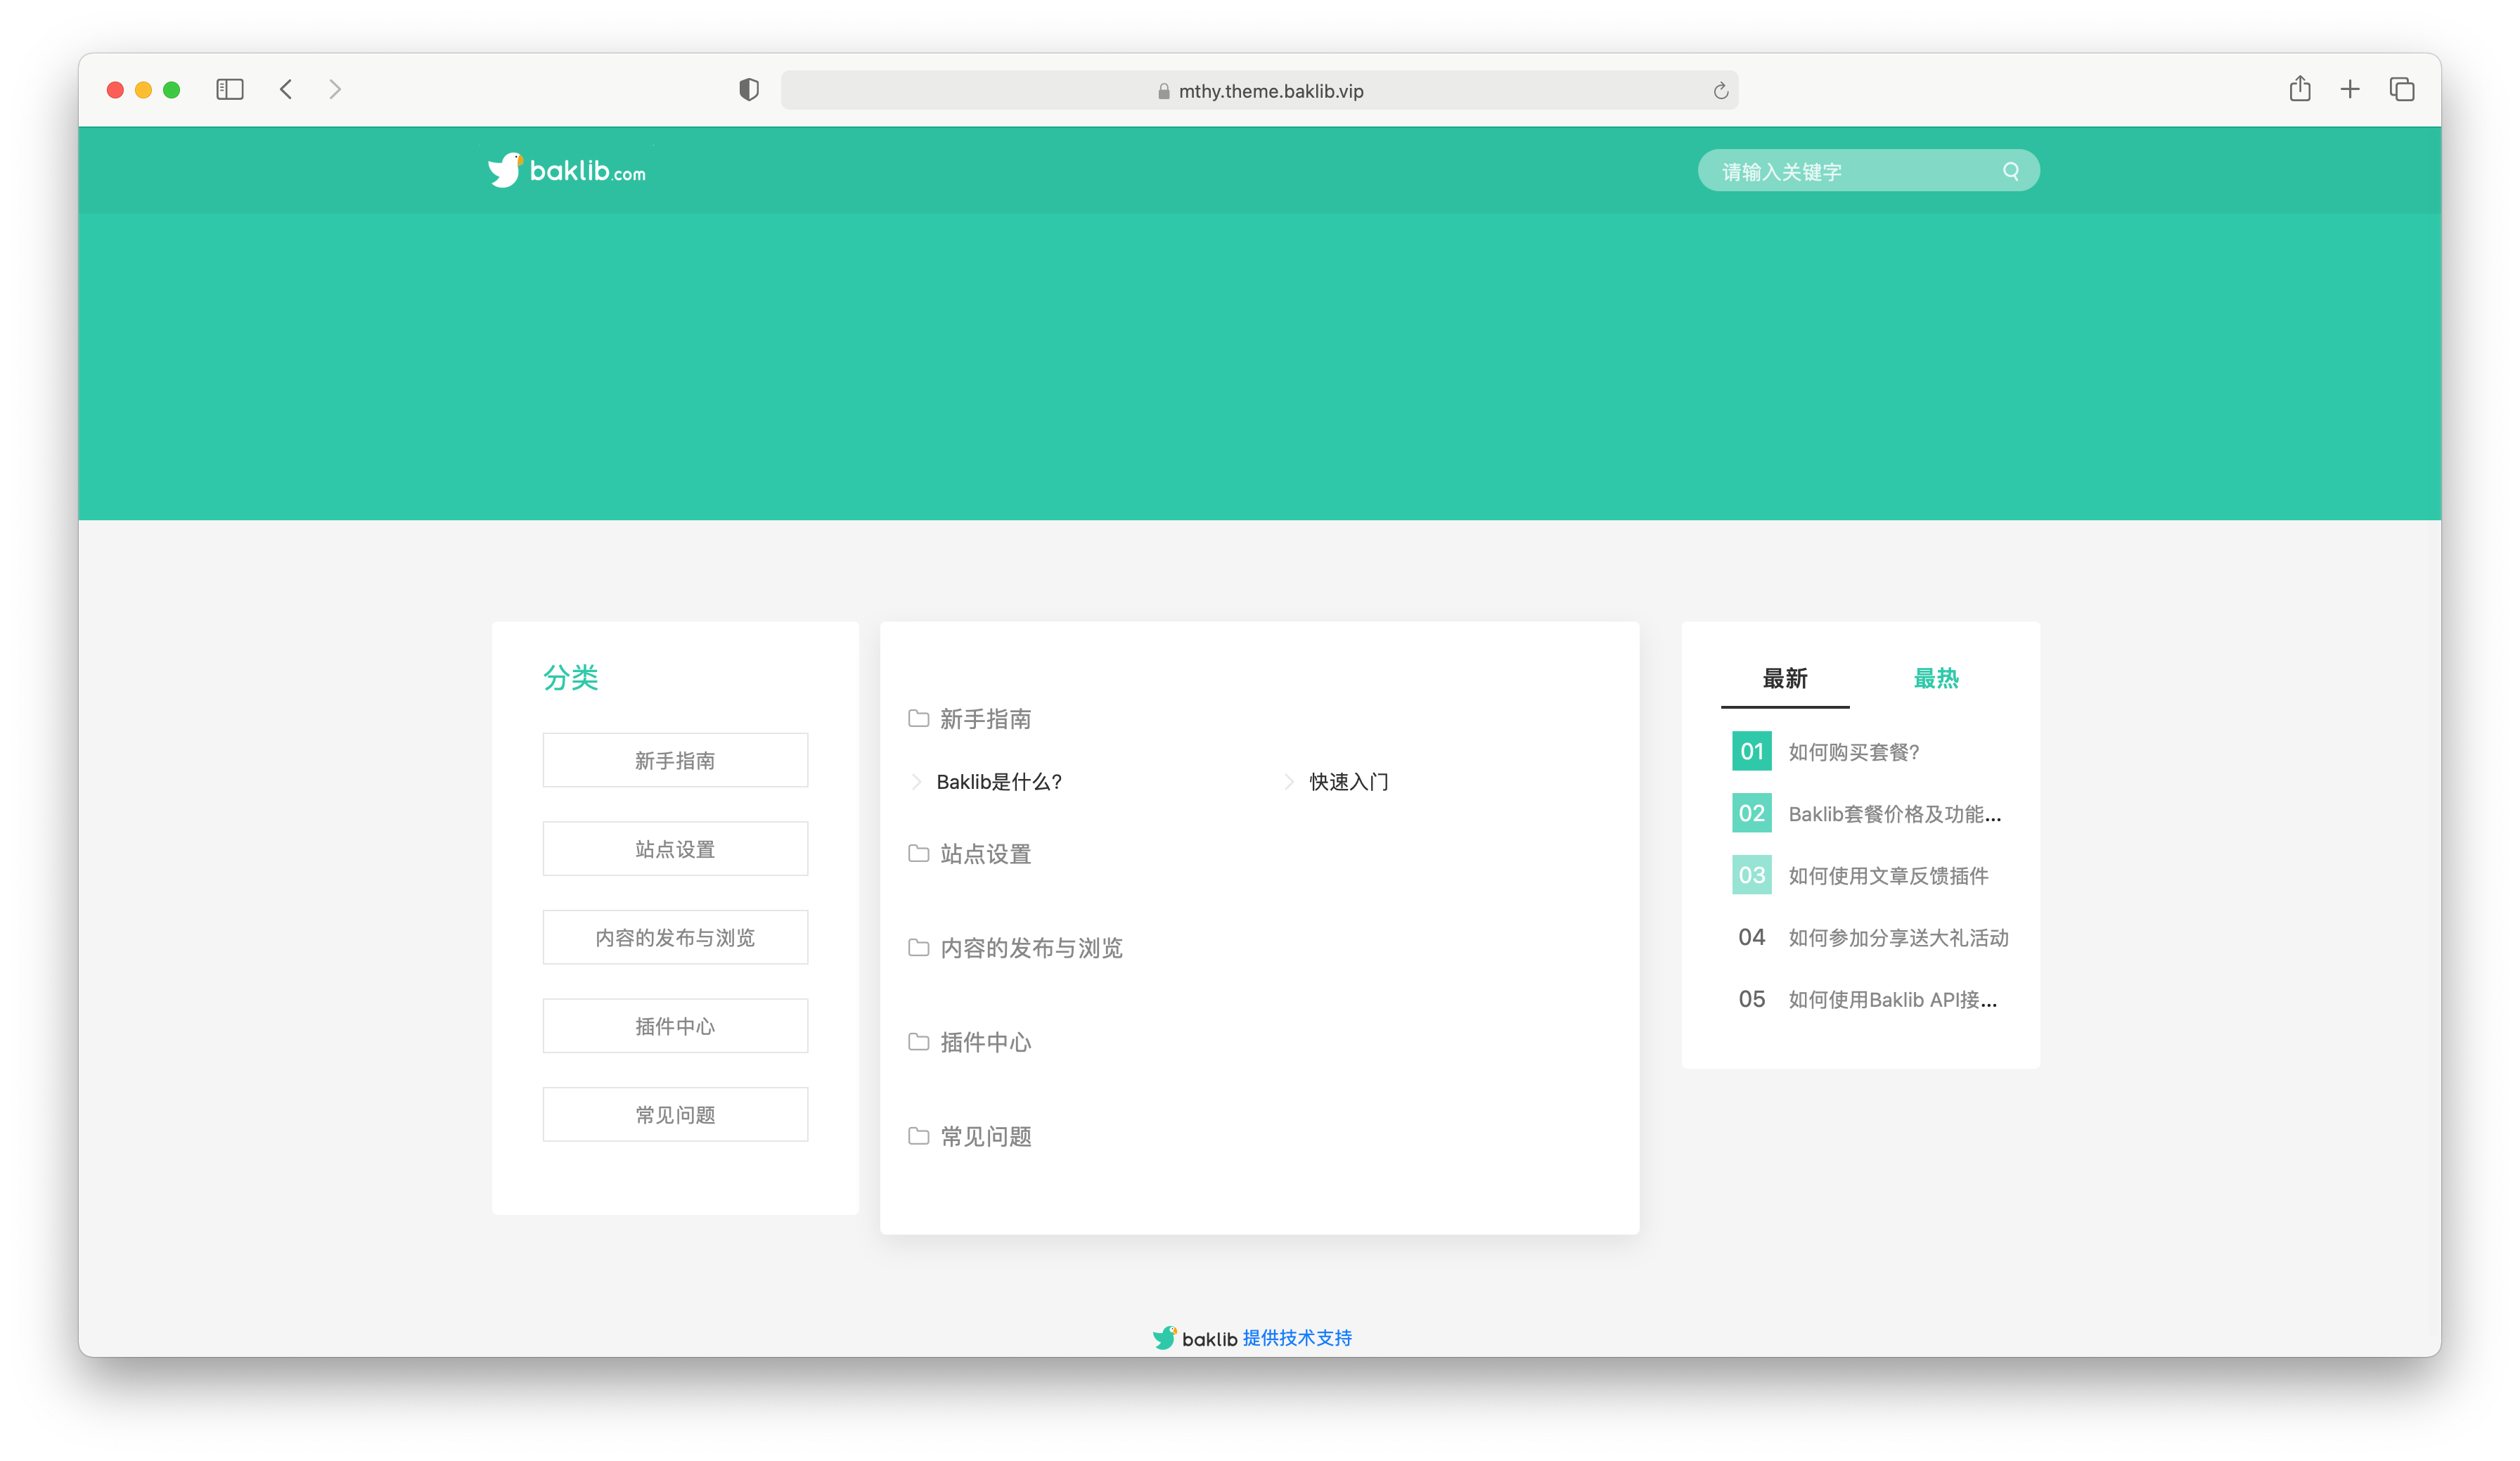
Task: Expand the chevron before Baklib是什么?
Action: tap(916, 782)
